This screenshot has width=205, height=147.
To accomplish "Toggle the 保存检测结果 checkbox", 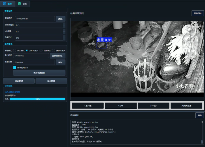I will (x=15, y=68).
